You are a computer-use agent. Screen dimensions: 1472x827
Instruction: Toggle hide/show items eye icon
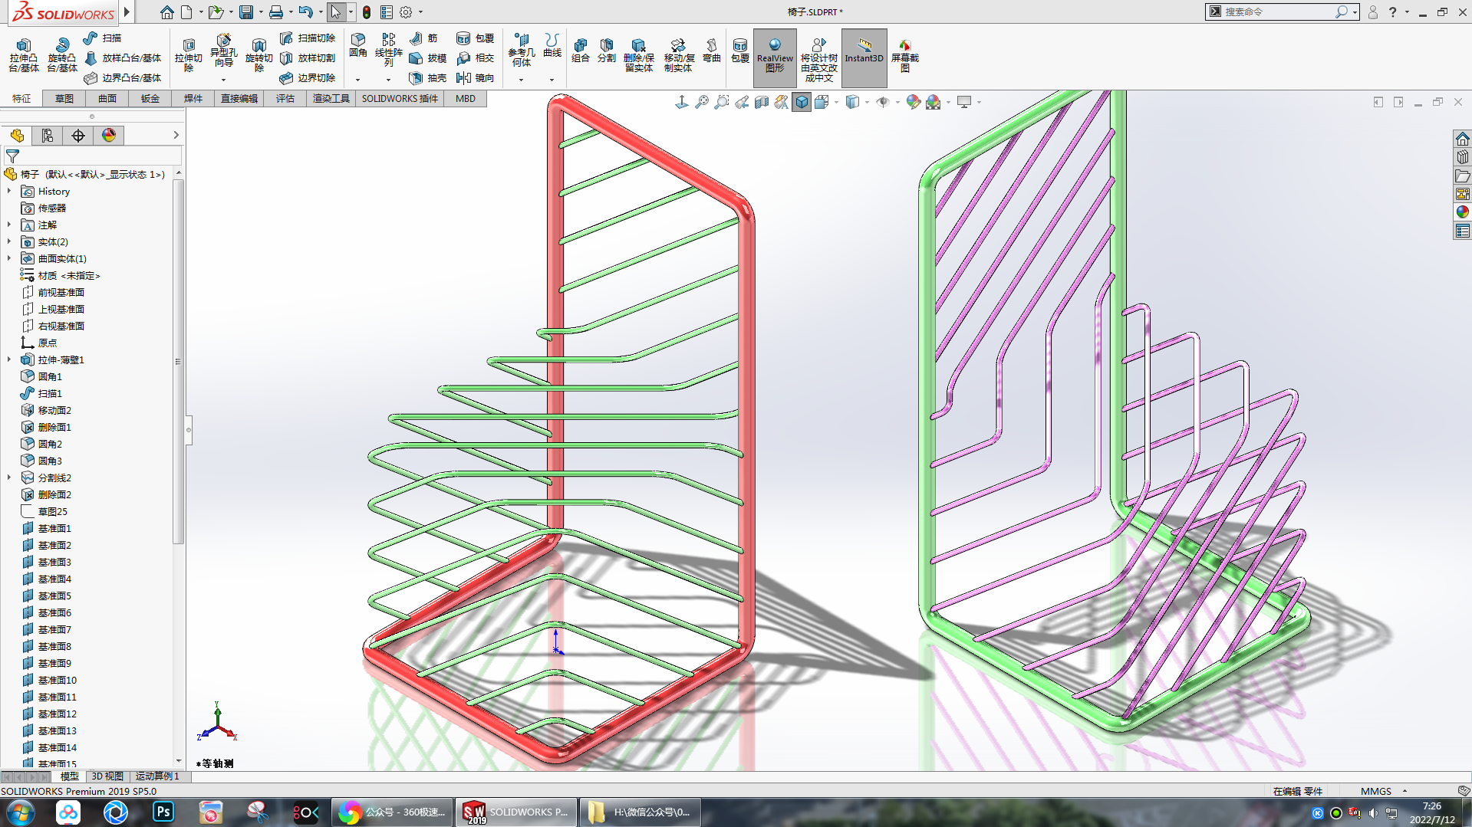pos(883,102)
